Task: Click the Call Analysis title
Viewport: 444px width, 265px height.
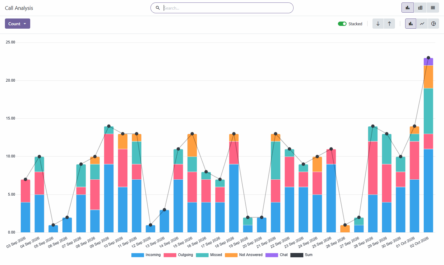Action: coord(19,8)
